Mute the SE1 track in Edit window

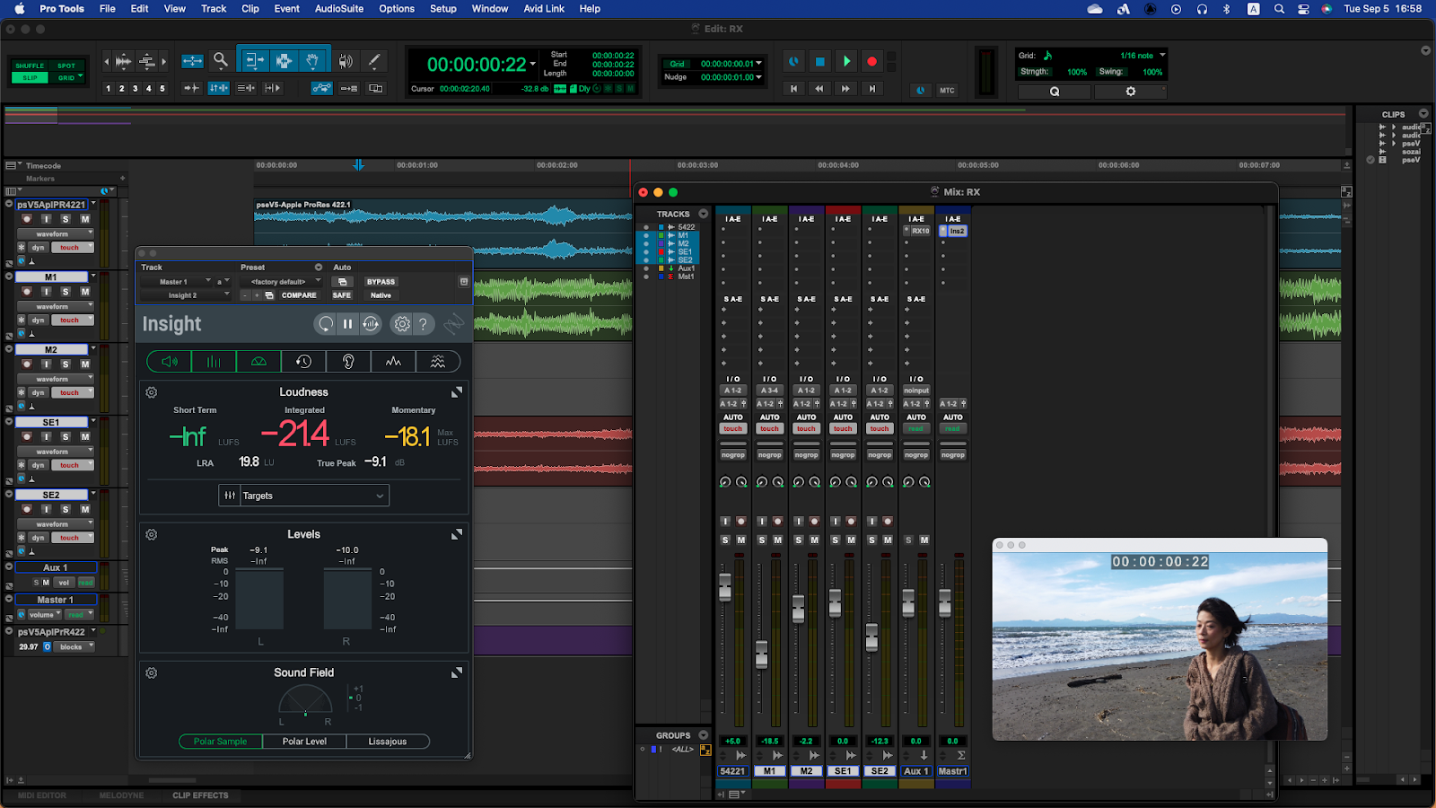click(x=85, y=437)
